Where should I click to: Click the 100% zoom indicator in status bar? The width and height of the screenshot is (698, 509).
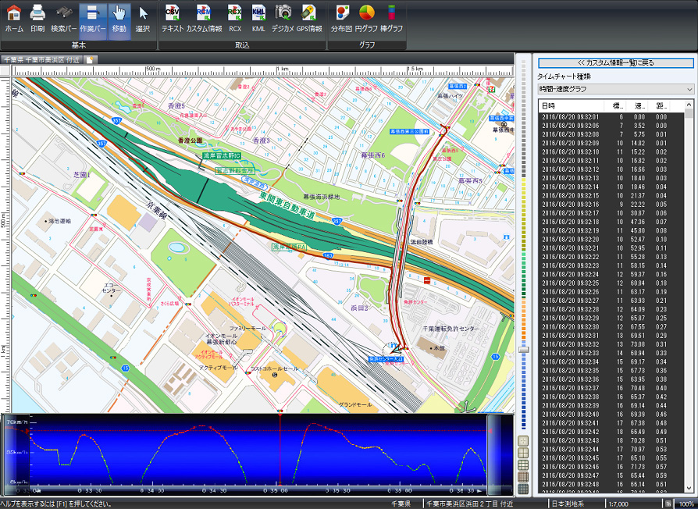[x=687, y=504]
